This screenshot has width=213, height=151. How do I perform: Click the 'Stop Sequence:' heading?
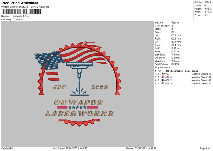163,67
